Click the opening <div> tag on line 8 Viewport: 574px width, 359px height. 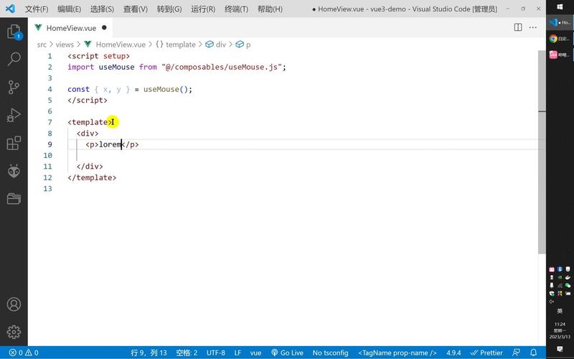(88, 134)
